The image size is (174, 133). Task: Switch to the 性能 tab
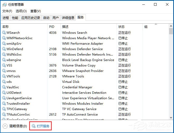pyautogui.click(x=15, y=18)
